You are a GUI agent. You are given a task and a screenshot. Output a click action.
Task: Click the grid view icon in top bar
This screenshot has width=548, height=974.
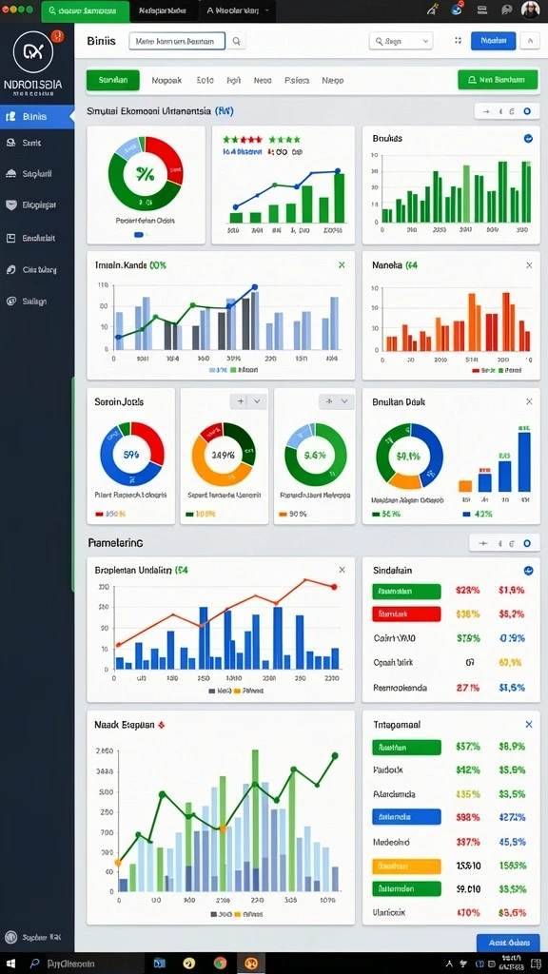pos(458,41)
